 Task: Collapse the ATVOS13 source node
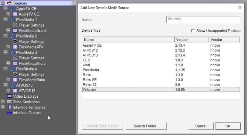pos(5,85)
